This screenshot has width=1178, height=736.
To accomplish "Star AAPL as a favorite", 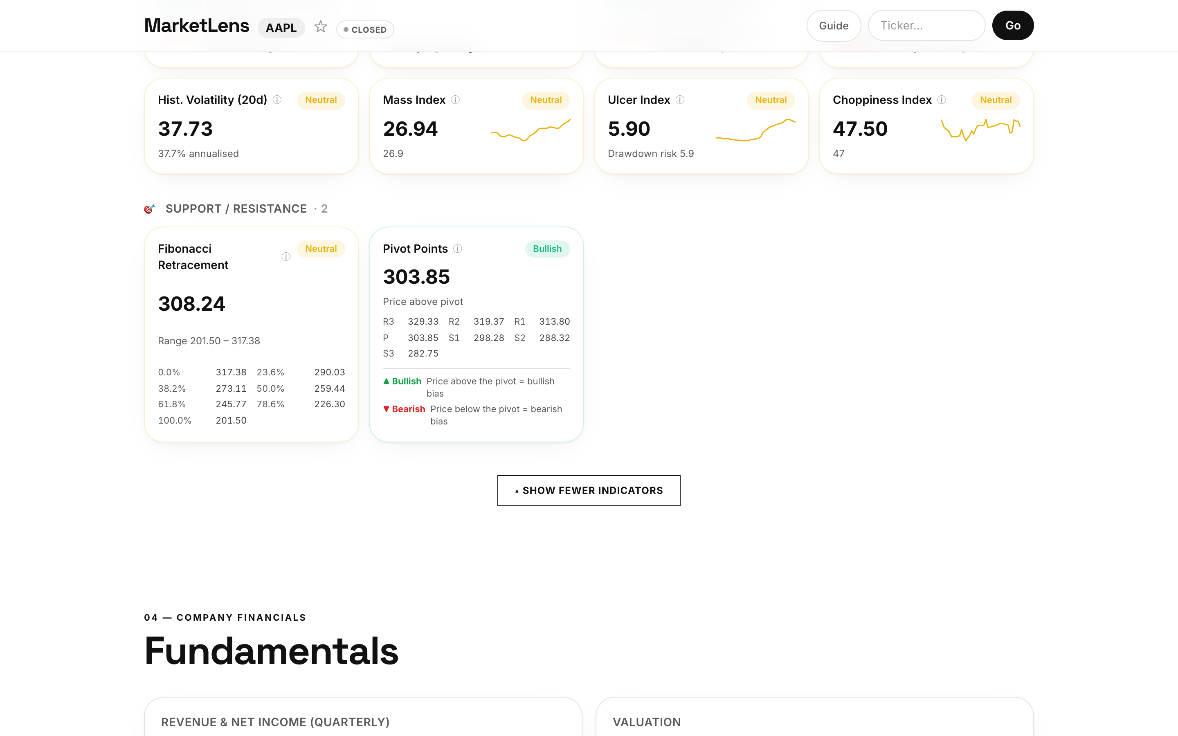I will 320,26.
